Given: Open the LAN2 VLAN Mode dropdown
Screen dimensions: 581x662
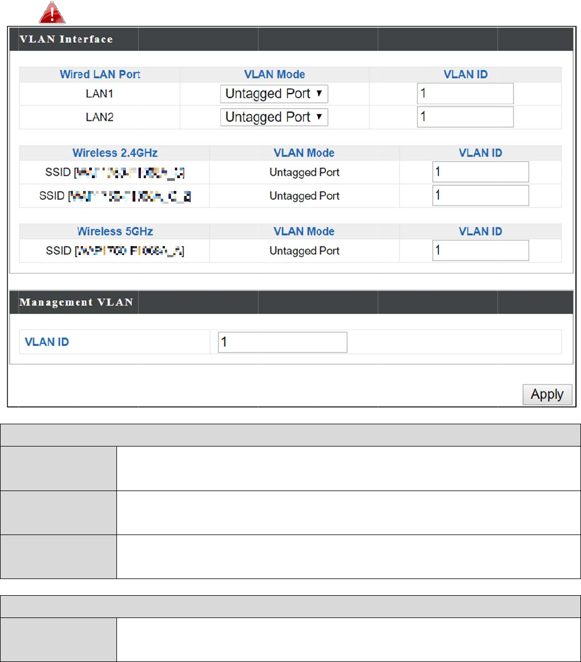Looking at the screenshot, I should click(x=274, y=117).
